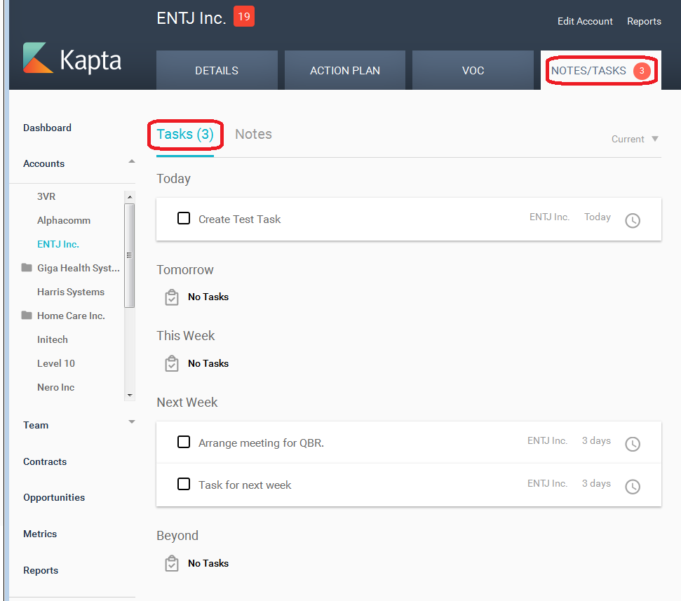Image resolution: width=681 pixels, height=601 pixels.
Task: Open the Current filter dropdown
Action: pos(635,139)
